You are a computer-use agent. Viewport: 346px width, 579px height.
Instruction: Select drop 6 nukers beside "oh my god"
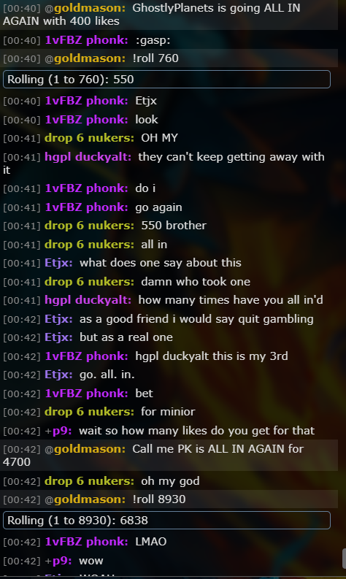pyautogui.click(x=89, y=481)
